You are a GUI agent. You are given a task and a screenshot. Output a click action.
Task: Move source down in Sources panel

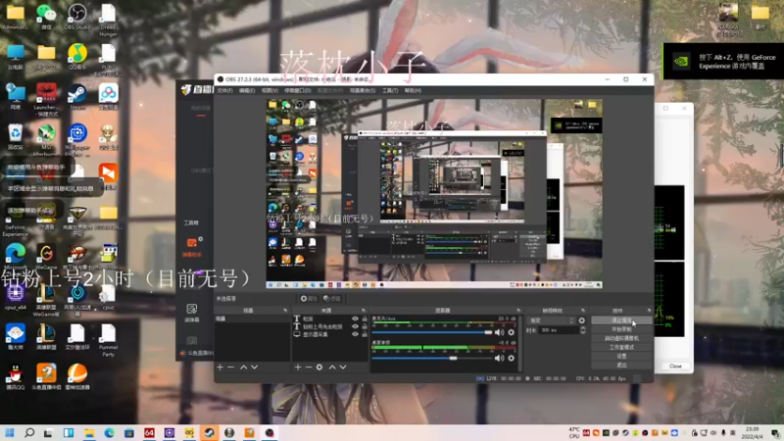point(343,367)
